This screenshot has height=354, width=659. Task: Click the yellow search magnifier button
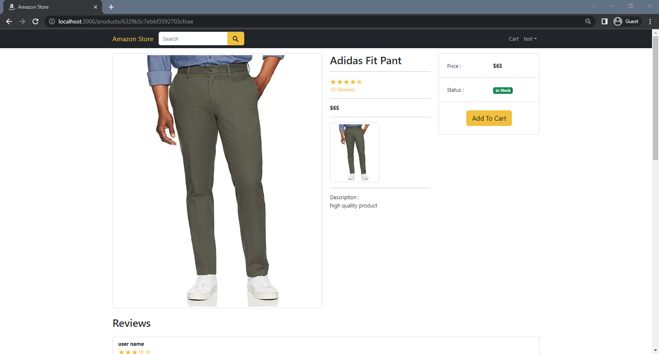(236, 39)
